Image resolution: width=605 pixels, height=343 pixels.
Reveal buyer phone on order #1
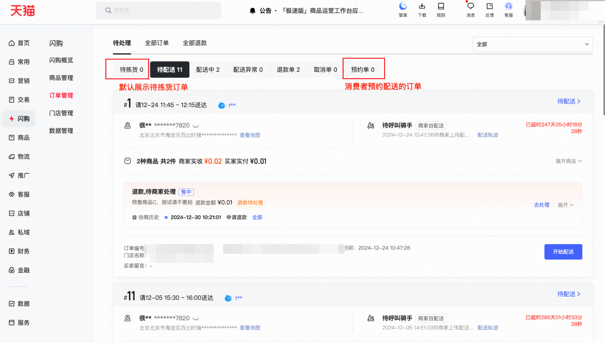pos(196,126)
